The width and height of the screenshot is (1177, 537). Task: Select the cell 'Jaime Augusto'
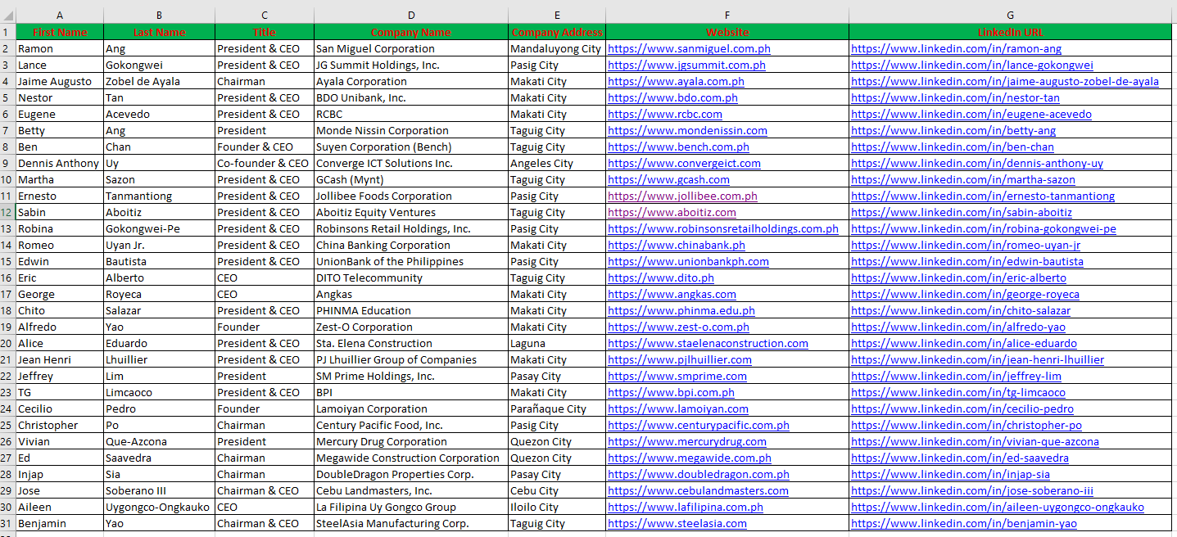(60, 81)
